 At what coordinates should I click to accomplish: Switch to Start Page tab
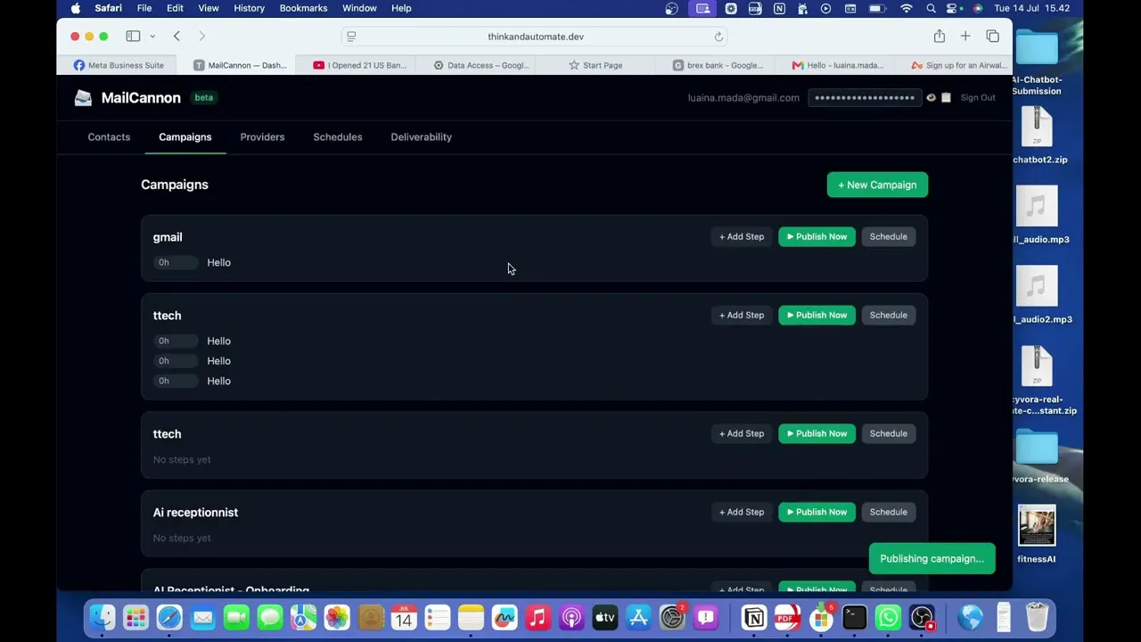[595, 65]
